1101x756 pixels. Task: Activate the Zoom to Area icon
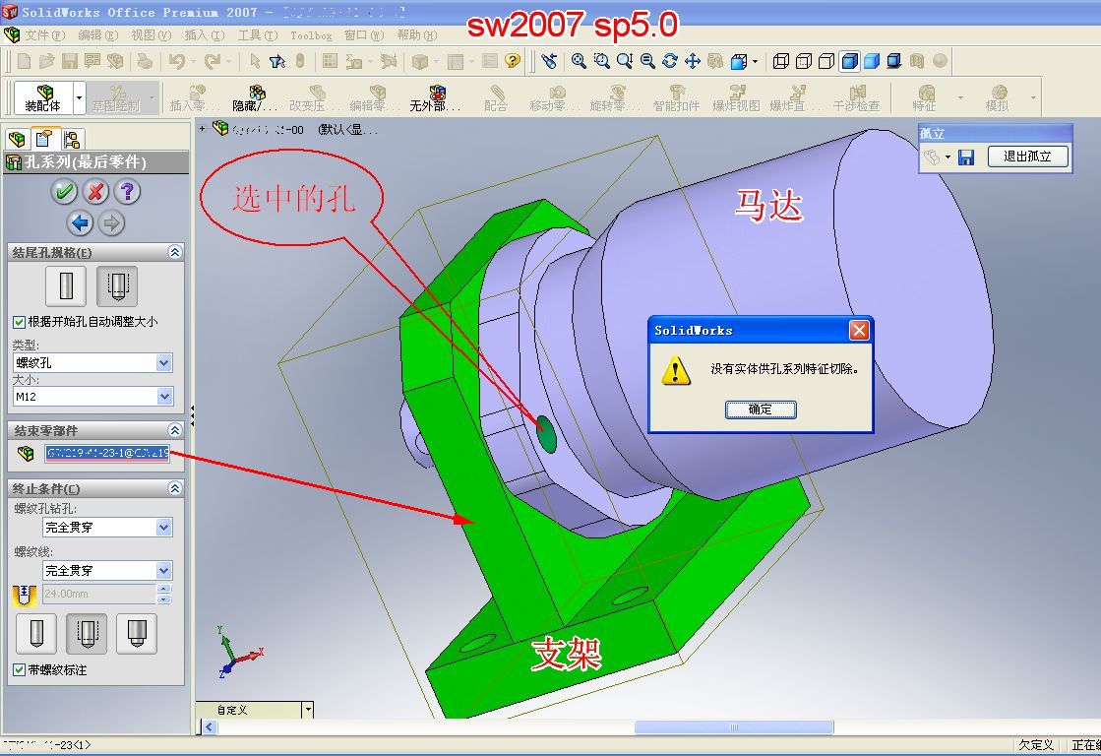click(x=602, y=61)
